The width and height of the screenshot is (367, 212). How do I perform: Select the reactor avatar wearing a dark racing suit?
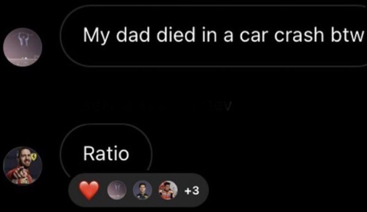[x=142, y=190]
